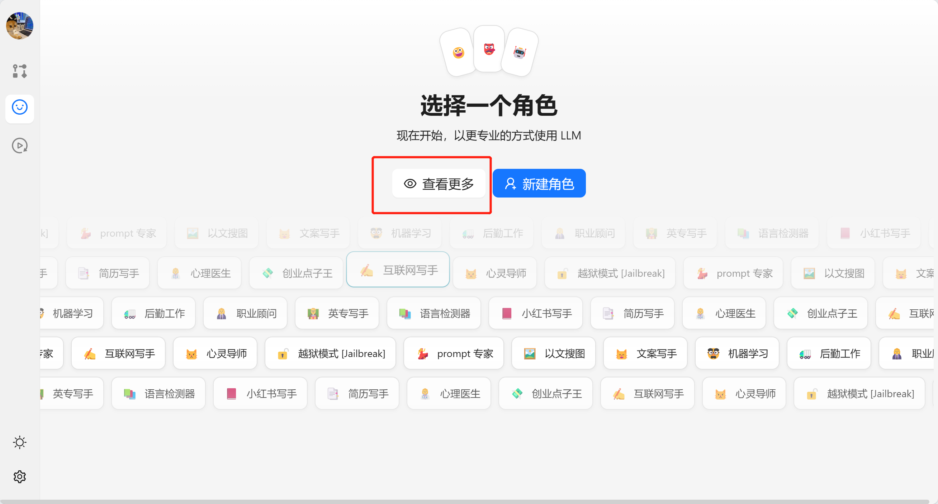Select 小红书写手 role in bottom row

pyautogui.click(x=260, y=393)
